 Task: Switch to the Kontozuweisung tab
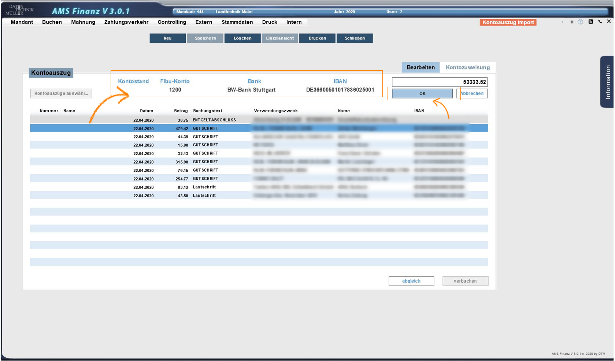467,67
